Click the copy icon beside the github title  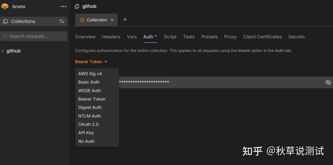coord(77,7)
